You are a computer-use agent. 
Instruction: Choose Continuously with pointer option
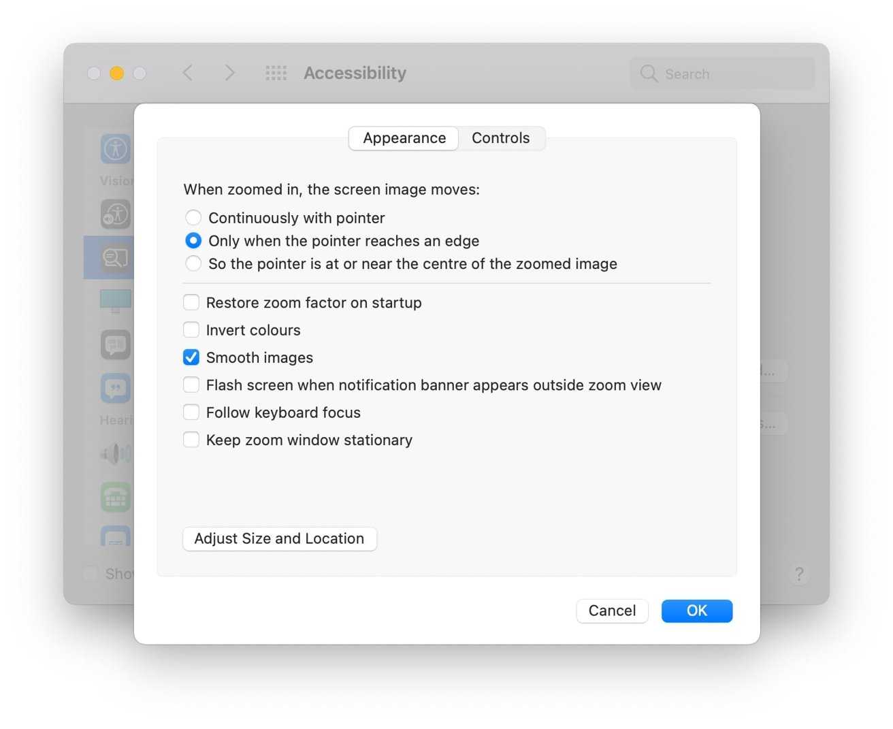[x=193, y=218]
